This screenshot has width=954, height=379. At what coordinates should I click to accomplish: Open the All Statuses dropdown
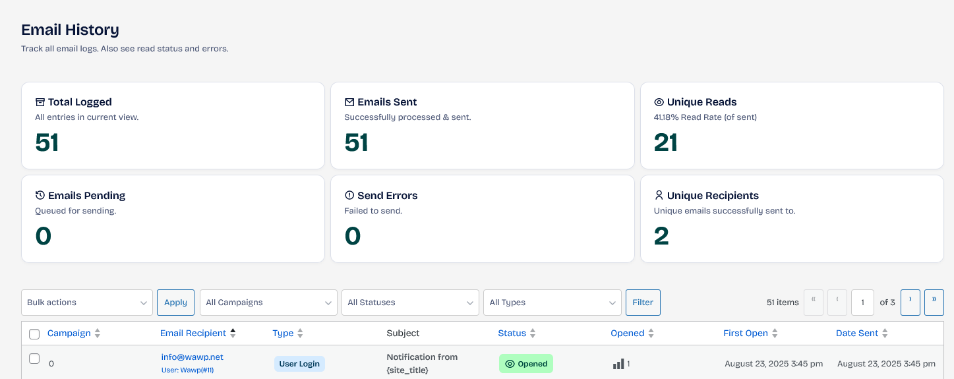pyautogui.click(x=410, y=303)
